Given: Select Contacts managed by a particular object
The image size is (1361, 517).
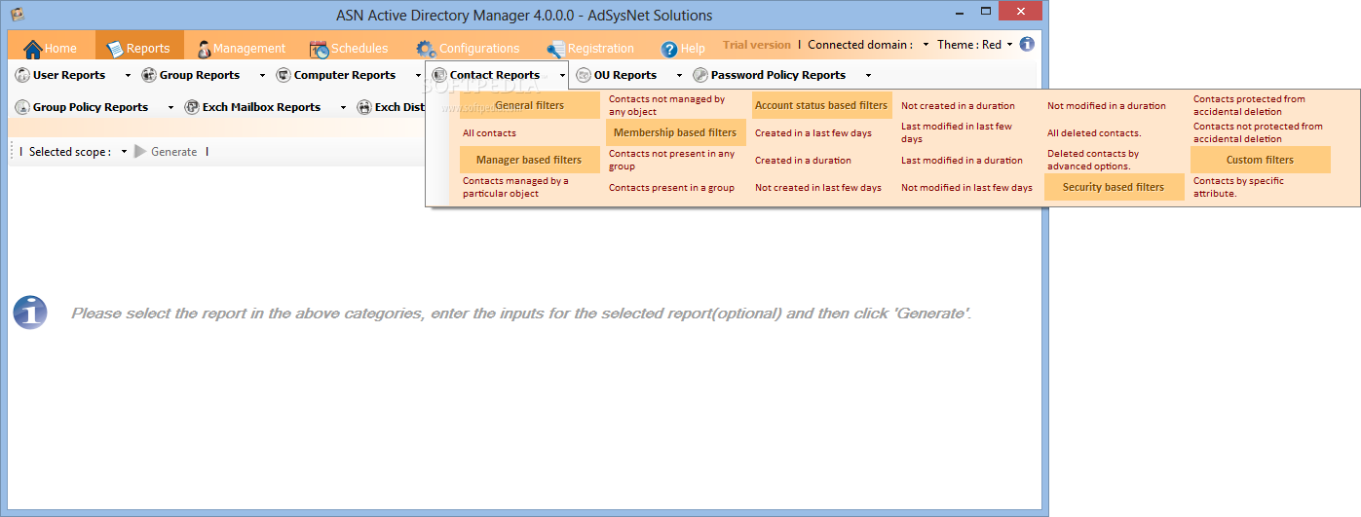Looking at the screenshot, I should coord(516,187).
